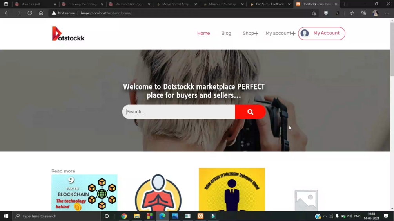
Task: Open a new browser tab
Action: pos(345,4)
